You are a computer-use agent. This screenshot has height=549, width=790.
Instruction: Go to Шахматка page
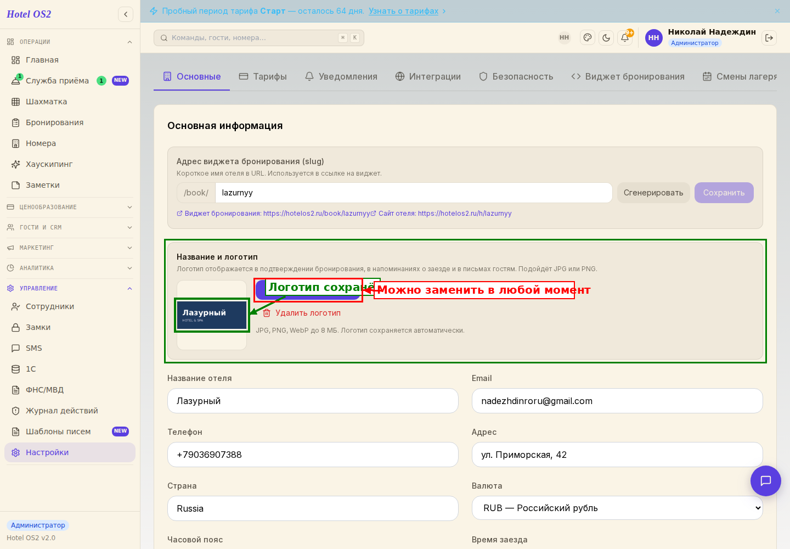[x=70, y=102]
